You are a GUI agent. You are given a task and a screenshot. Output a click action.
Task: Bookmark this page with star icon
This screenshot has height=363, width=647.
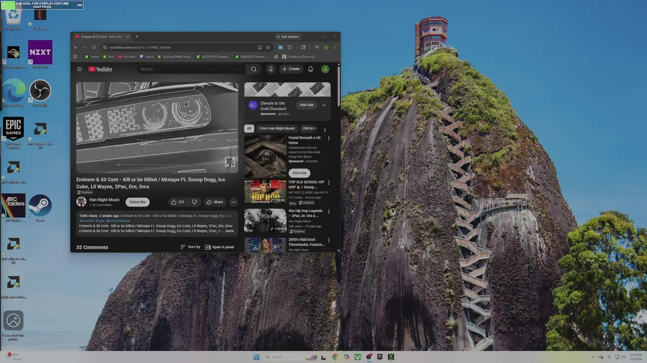click(268, 47)
